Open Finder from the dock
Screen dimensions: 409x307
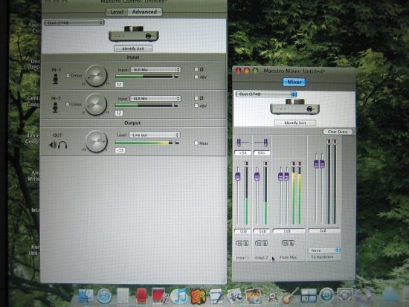coord(86,296)
